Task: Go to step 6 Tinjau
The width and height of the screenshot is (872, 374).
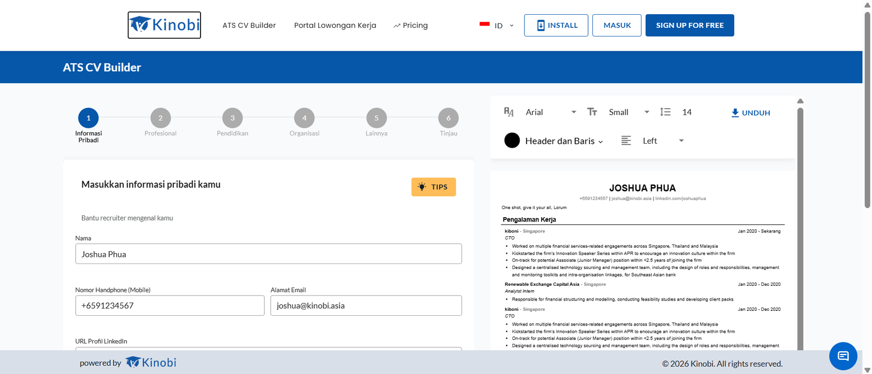Action: coord(449,118)
